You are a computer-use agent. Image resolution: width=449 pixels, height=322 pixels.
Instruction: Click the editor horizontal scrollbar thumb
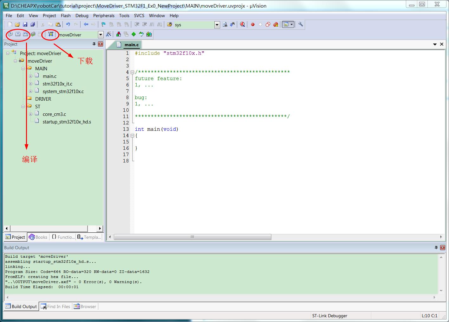[192, 237]
